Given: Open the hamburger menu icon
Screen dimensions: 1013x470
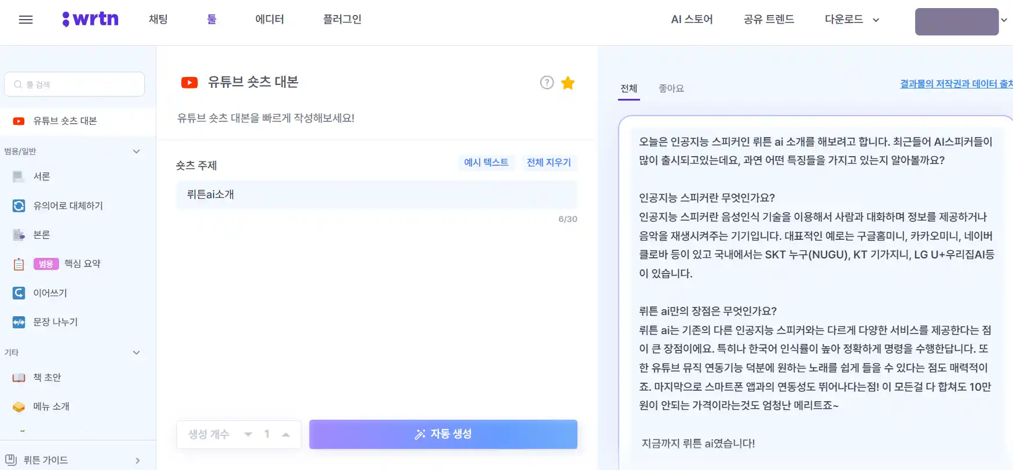Looking at the screenshot, I should (x=25, y=20).
